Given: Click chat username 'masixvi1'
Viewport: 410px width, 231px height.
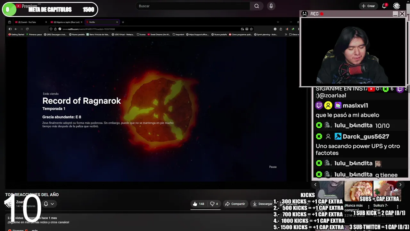Looking at the screenshot, I should 355,106.
